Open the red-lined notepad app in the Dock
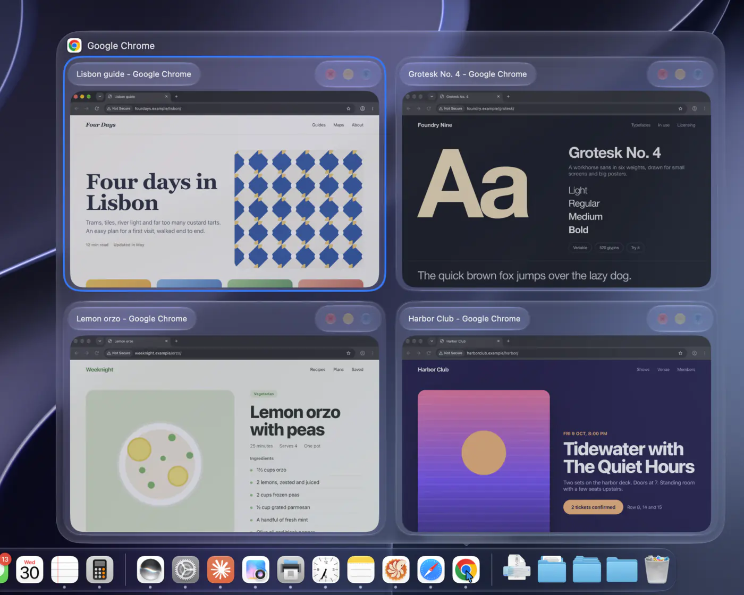The image size is (744, 595). (x=64, y=569)
